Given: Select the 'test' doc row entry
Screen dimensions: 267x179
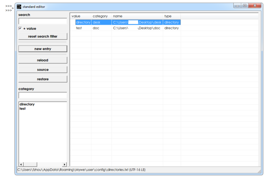Looking at the screenshot, I should (x=79, y=28).
